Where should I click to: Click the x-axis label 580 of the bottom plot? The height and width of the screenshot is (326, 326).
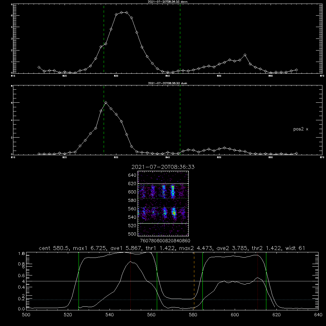point(193,315)
